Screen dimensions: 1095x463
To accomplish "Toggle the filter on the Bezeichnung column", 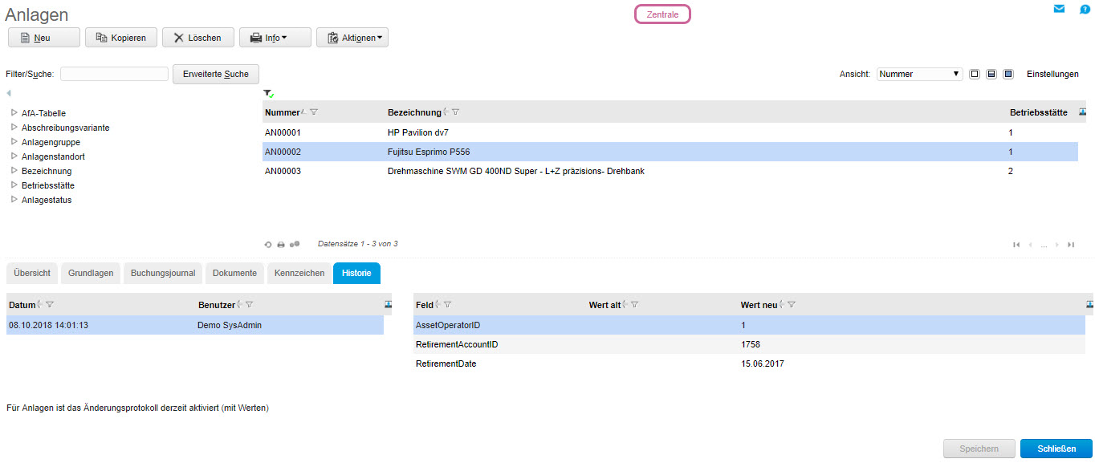I will (456, 112).
